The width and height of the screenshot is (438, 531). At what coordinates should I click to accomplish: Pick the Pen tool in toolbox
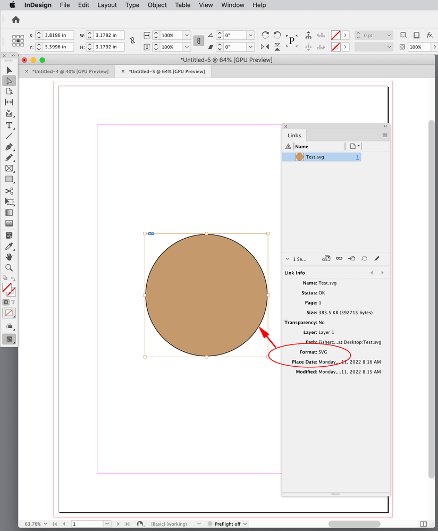coord(9,147)
